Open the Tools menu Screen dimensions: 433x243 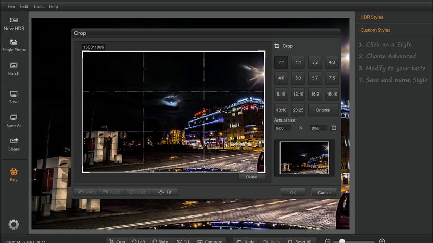click(x=39, y=6)
